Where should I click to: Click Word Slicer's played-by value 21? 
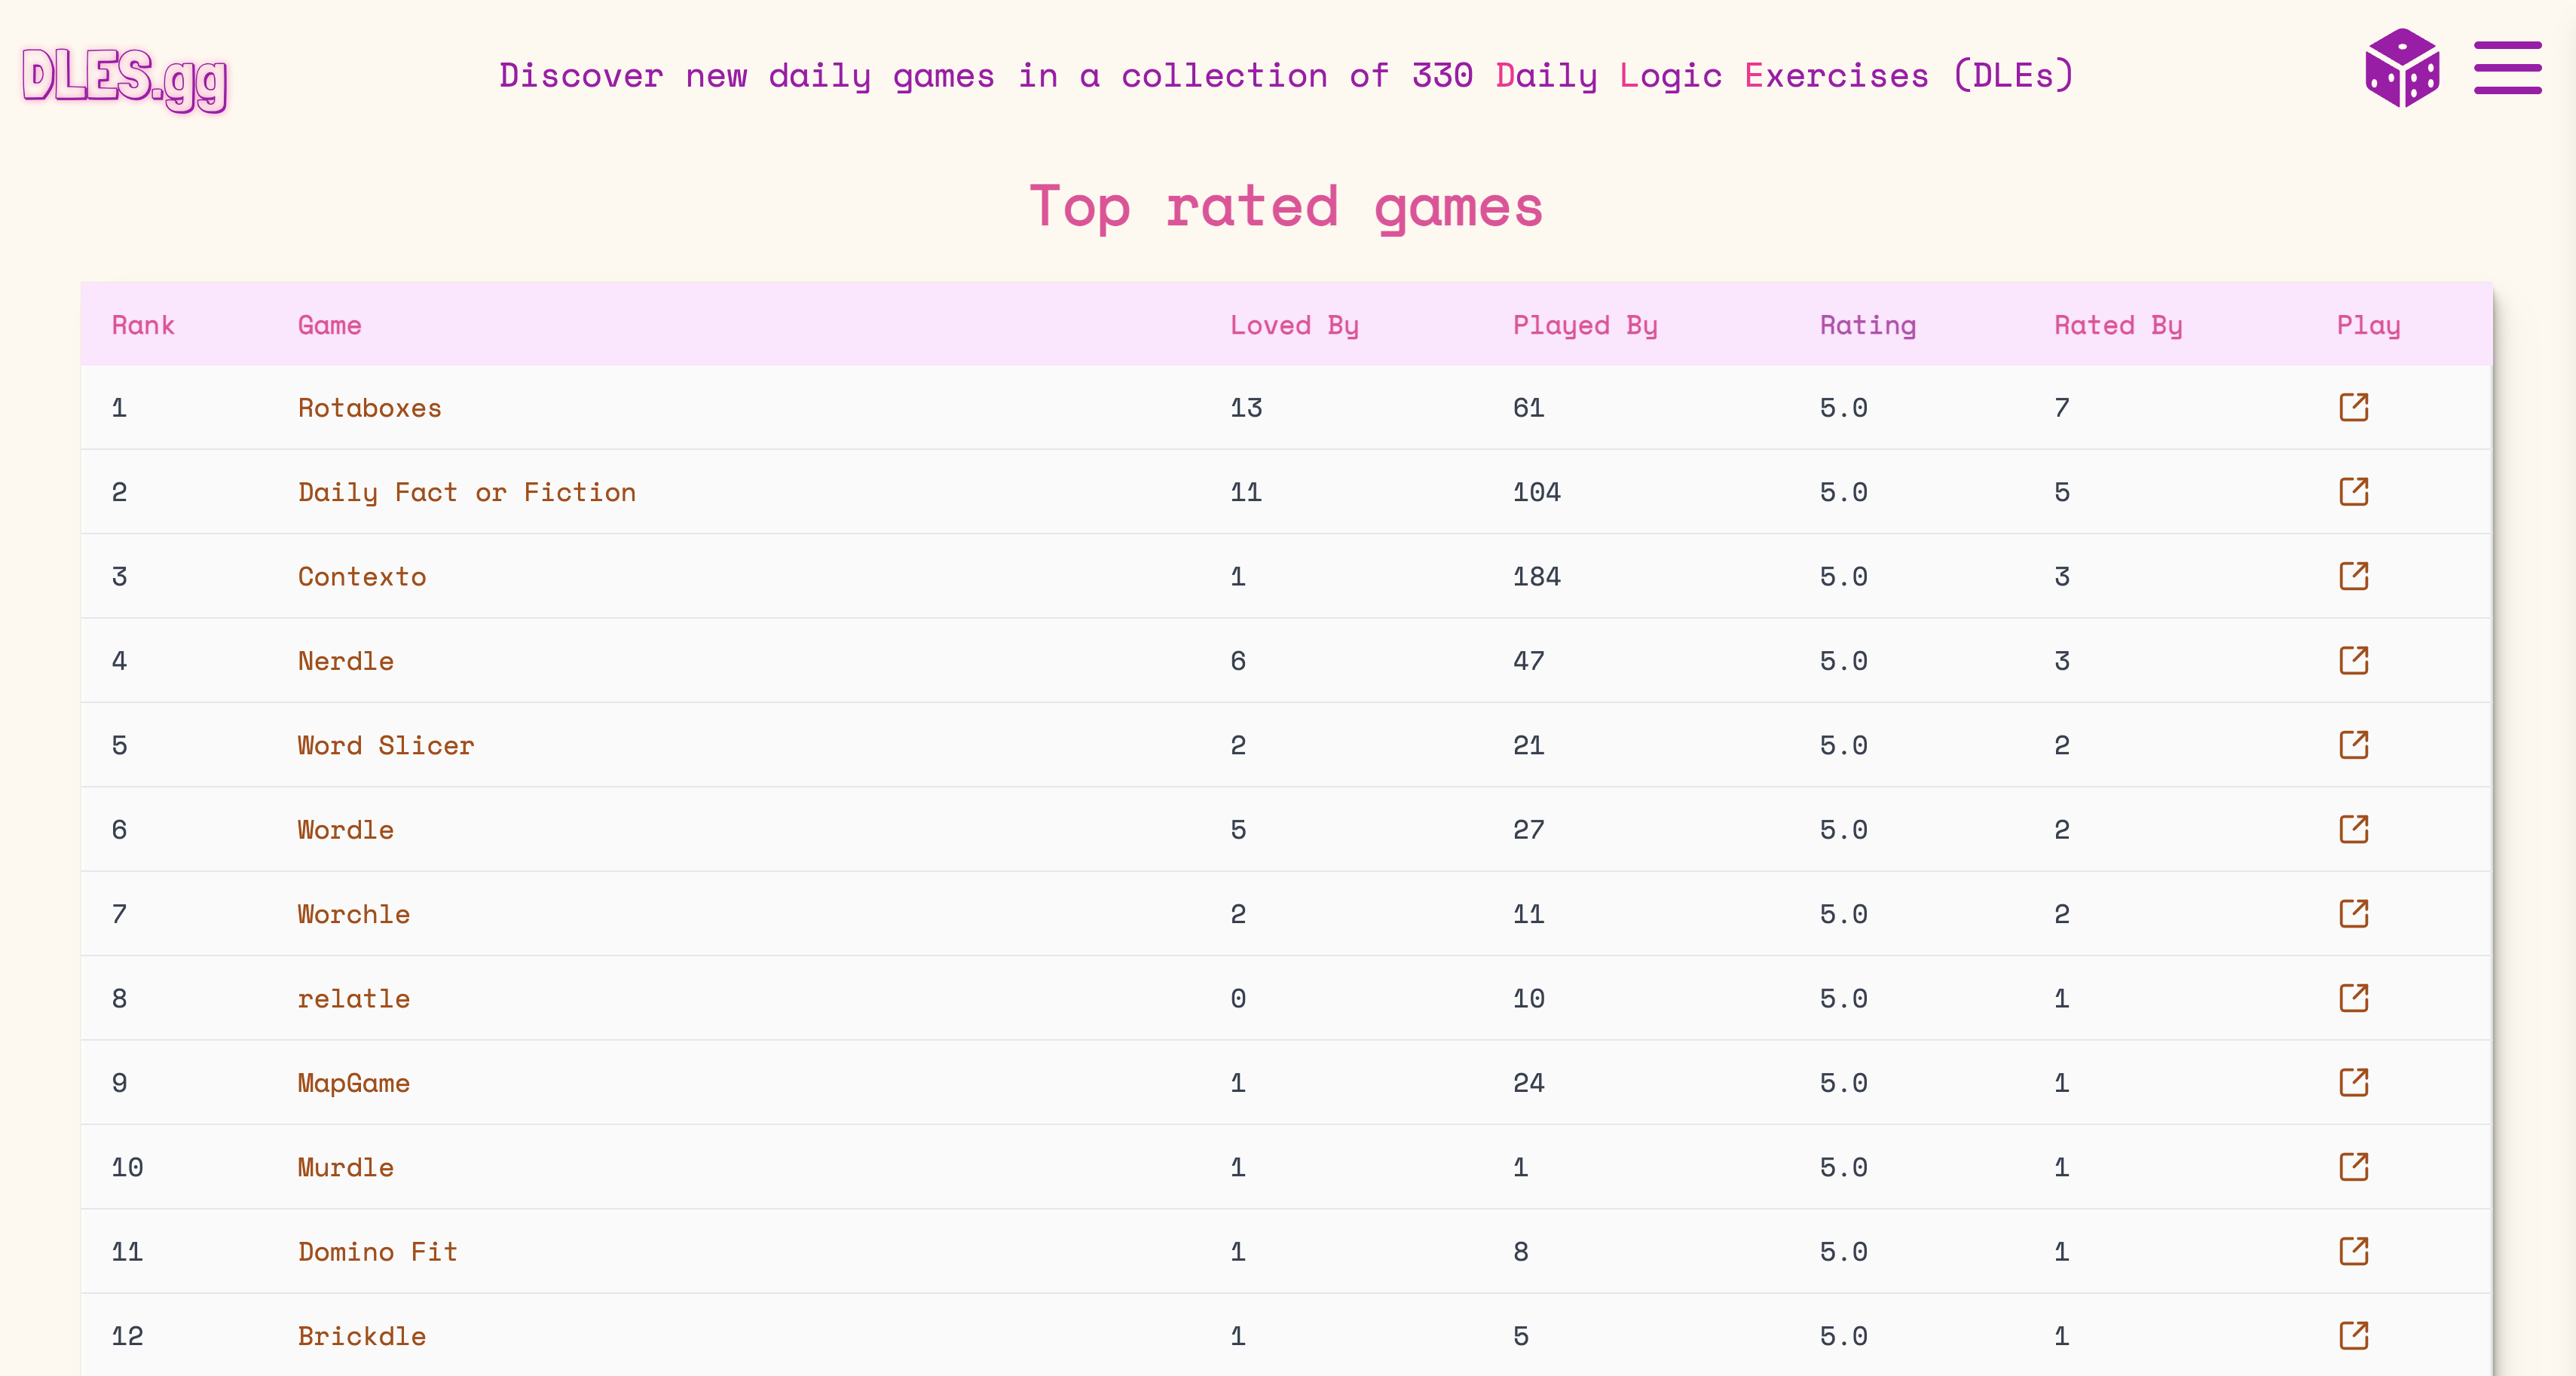tap(1528, 745)
